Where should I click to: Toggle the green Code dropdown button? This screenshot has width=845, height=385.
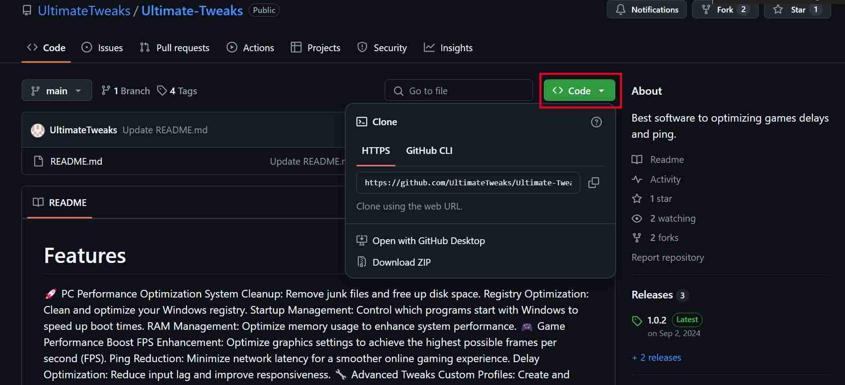pos(579,91)
